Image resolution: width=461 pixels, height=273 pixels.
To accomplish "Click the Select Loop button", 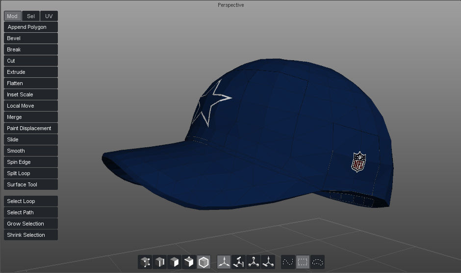I will 31,201.
